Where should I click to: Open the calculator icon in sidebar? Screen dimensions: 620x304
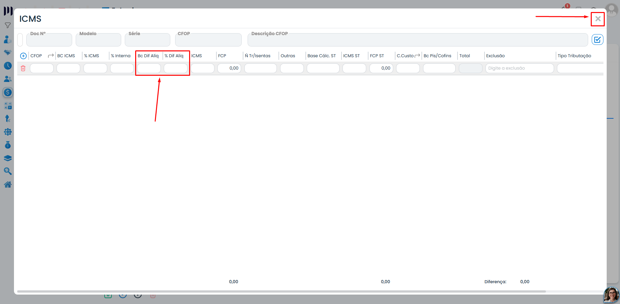pos(8,106)
